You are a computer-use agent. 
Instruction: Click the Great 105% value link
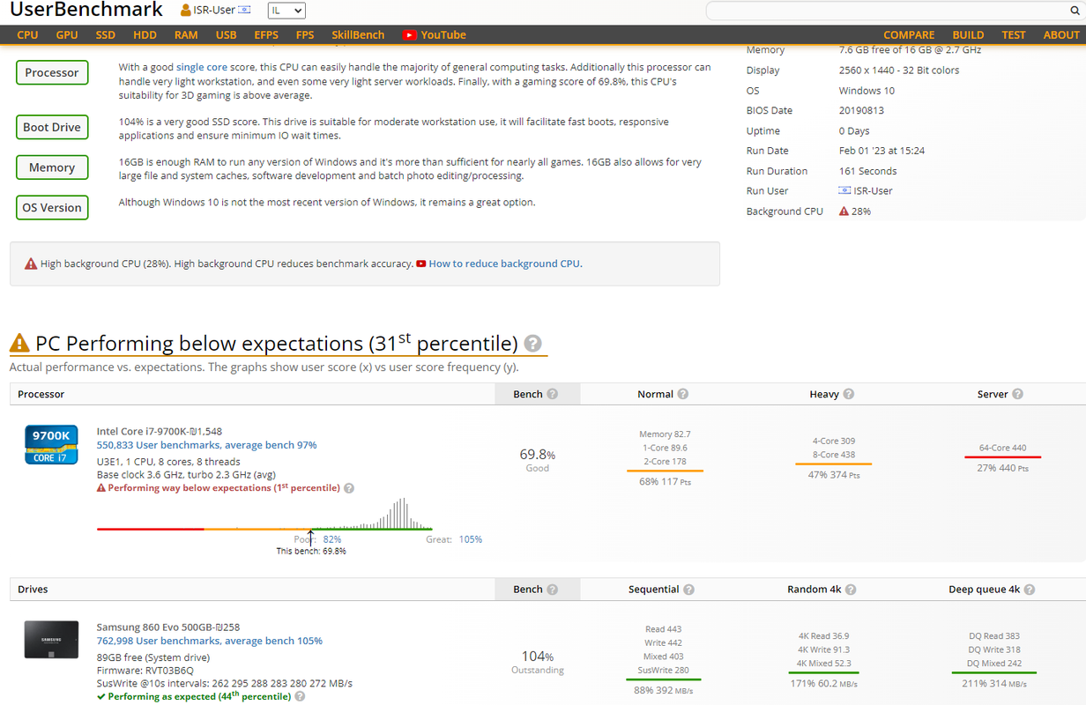(x=471, y=539)
